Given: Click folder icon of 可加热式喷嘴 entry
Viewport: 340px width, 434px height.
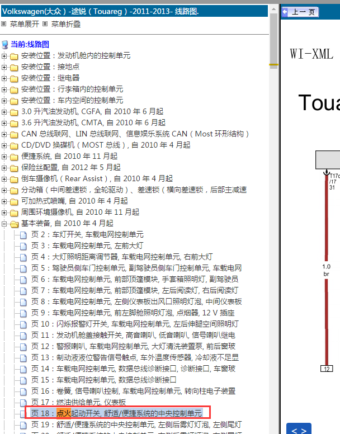Looking at the screenshot, I should 14,201.
